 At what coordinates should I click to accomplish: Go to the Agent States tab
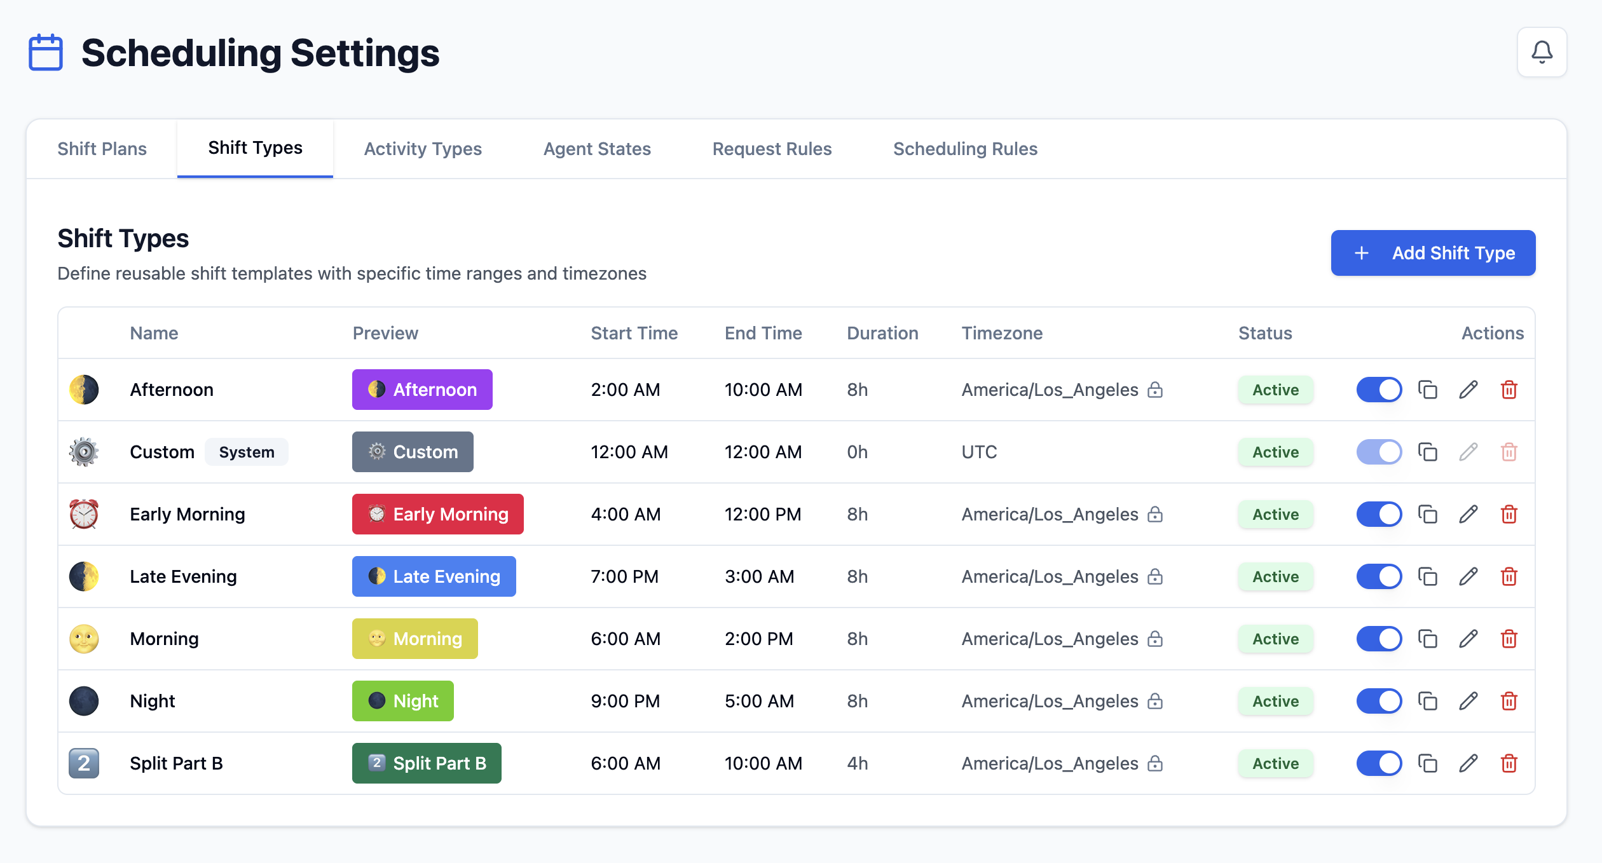(x=597, y=149)
